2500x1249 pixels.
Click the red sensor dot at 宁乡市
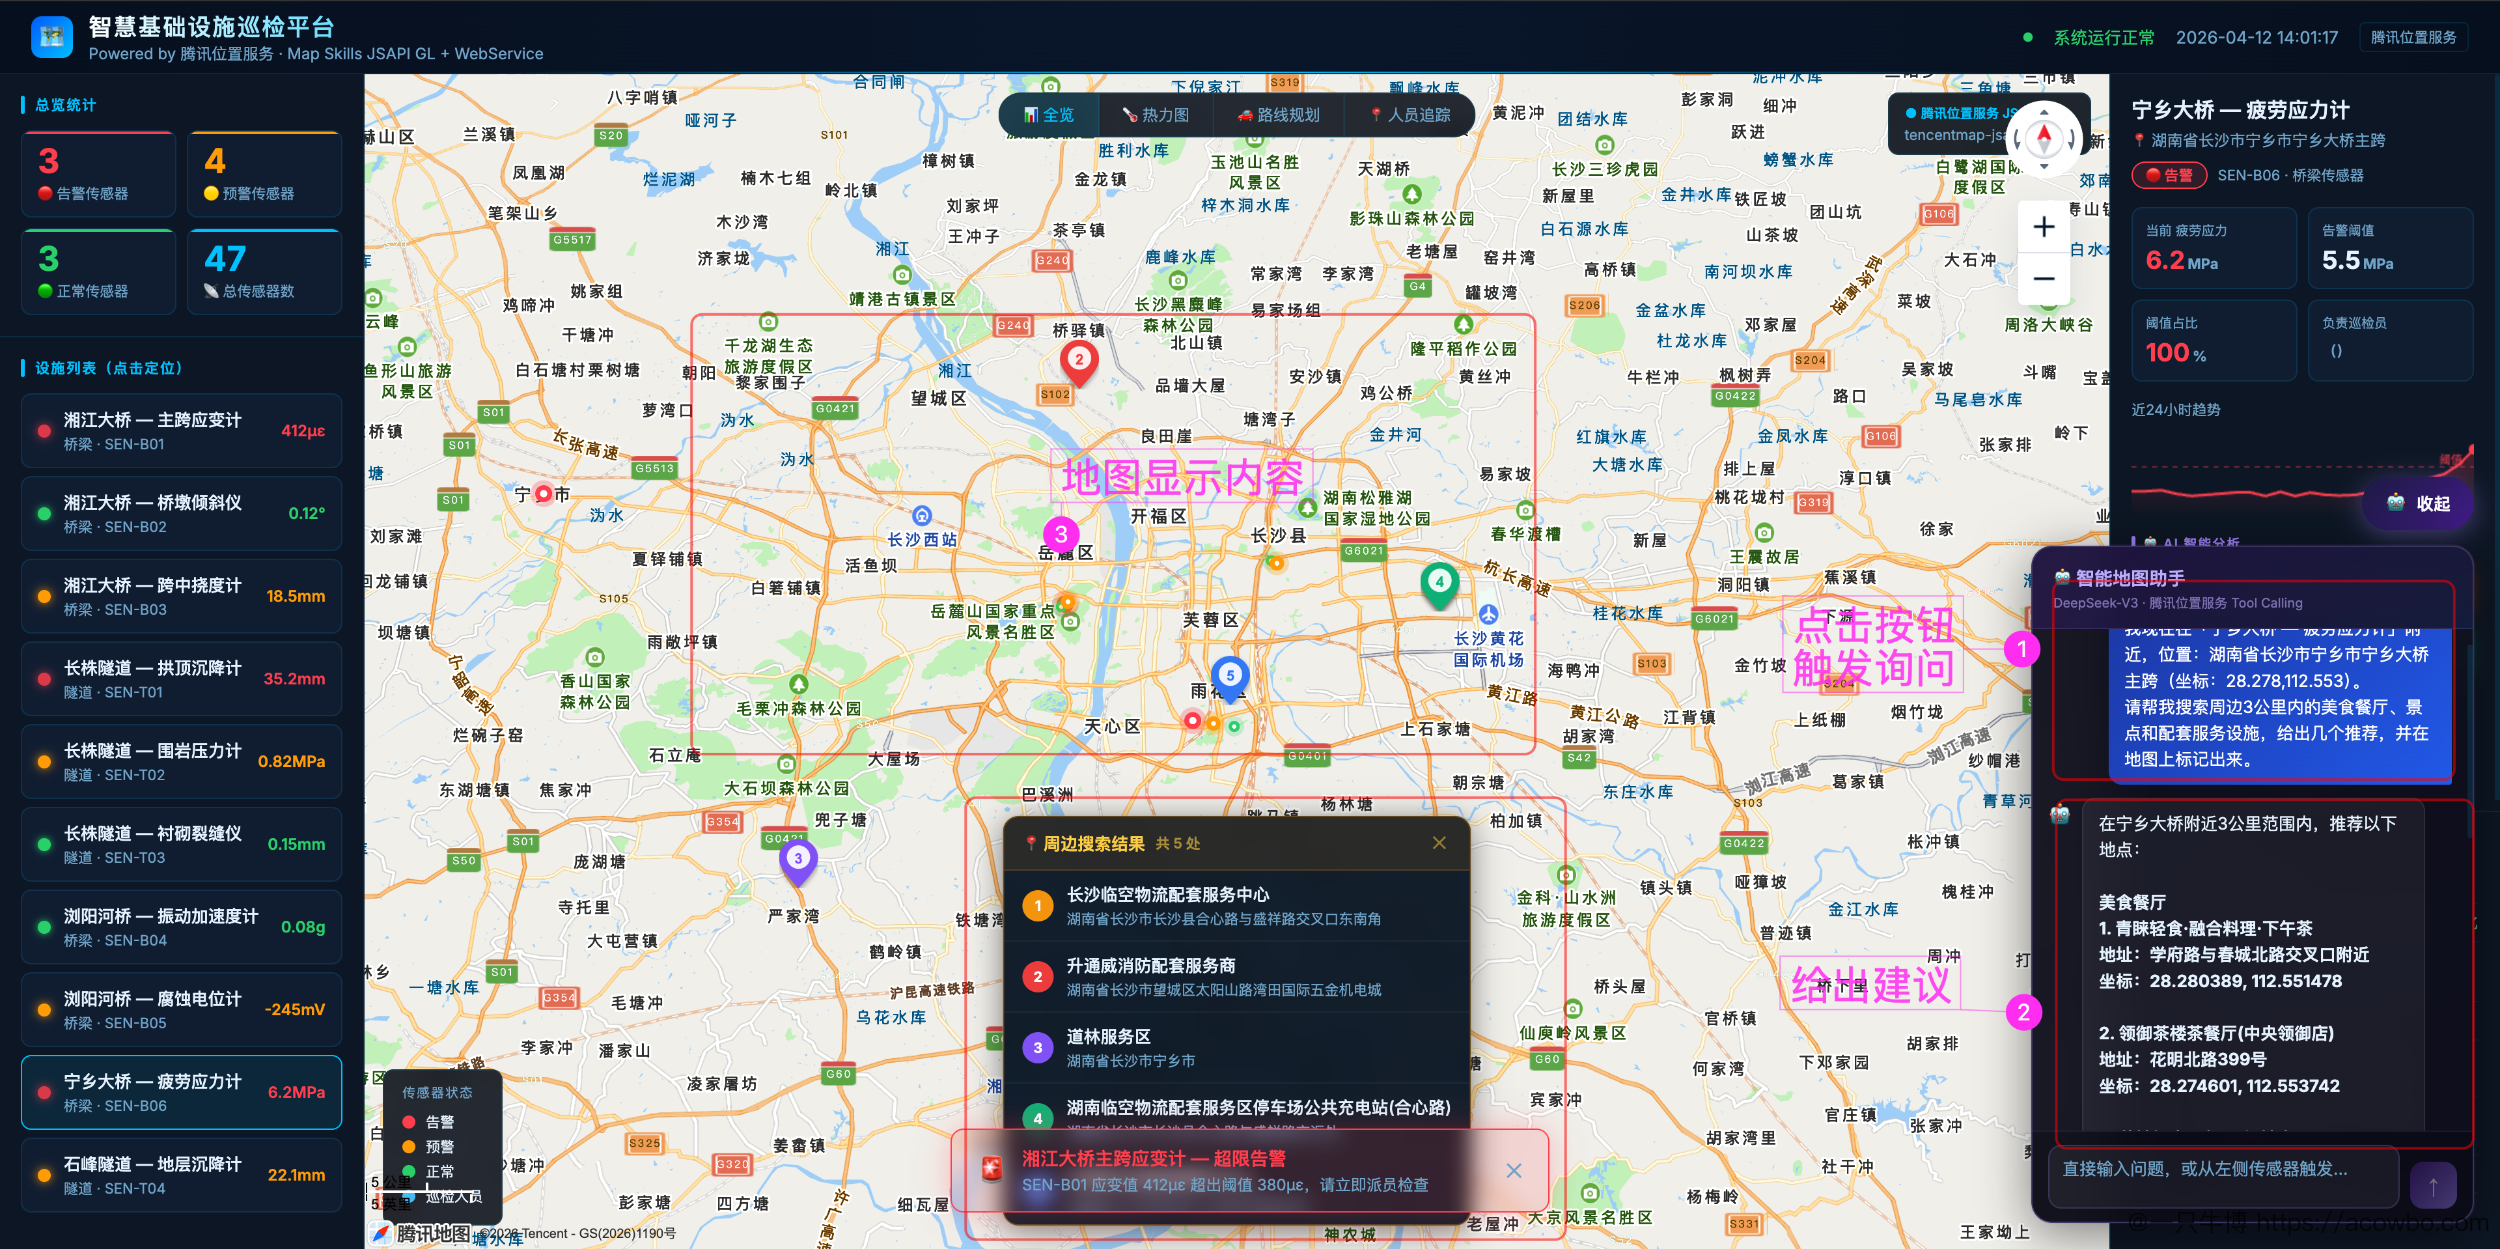(x=544, y=494)
